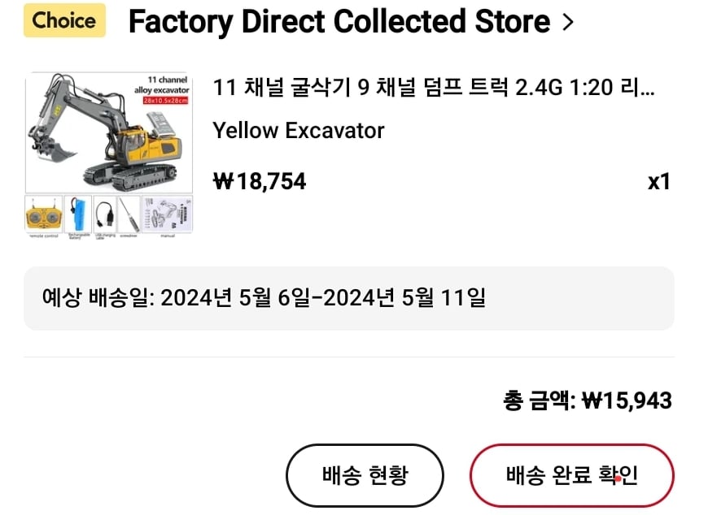Open the excavator product thumbnail

pos(109,133)
